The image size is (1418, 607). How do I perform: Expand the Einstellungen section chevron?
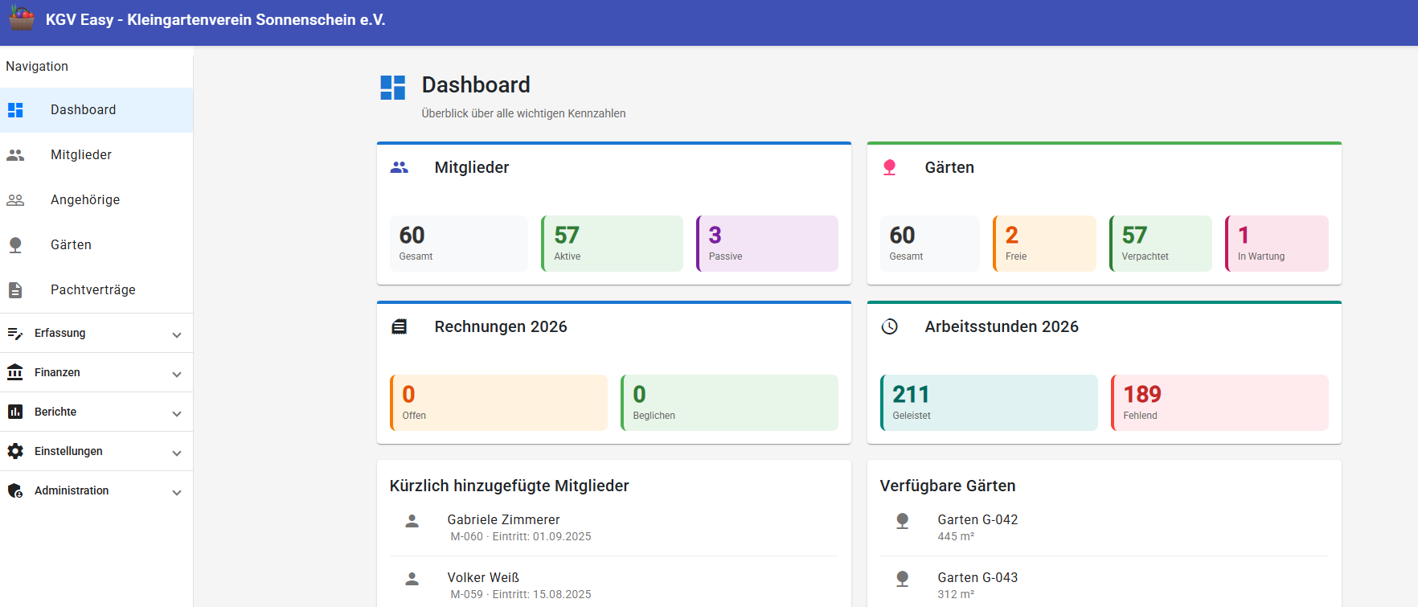(177, 453)
